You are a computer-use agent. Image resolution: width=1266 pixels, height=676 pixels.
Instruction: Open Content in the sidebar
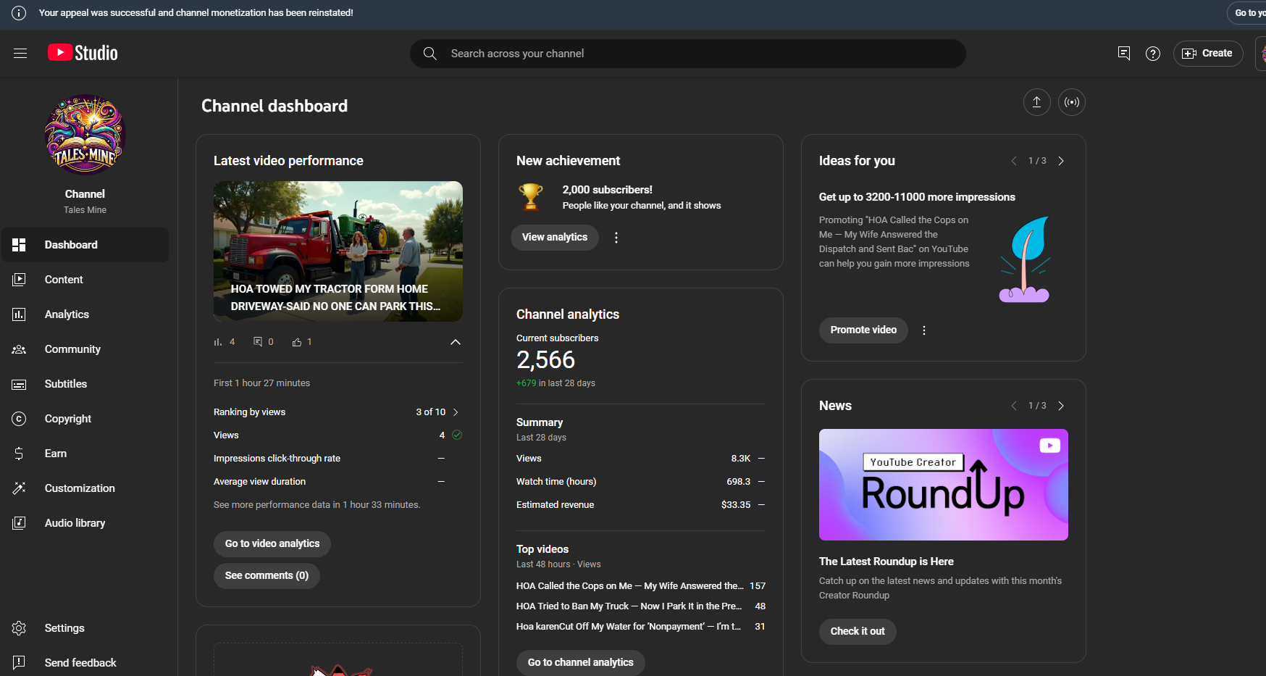(x=85, y=280)
